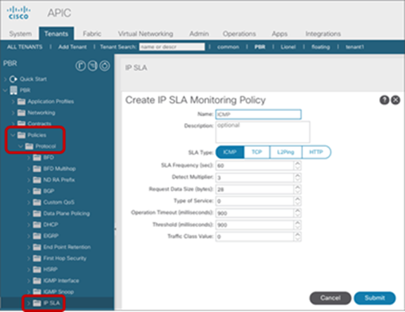The image size is (405, 312).
Task: Focus the Tenant Search field
Action: 172,47
